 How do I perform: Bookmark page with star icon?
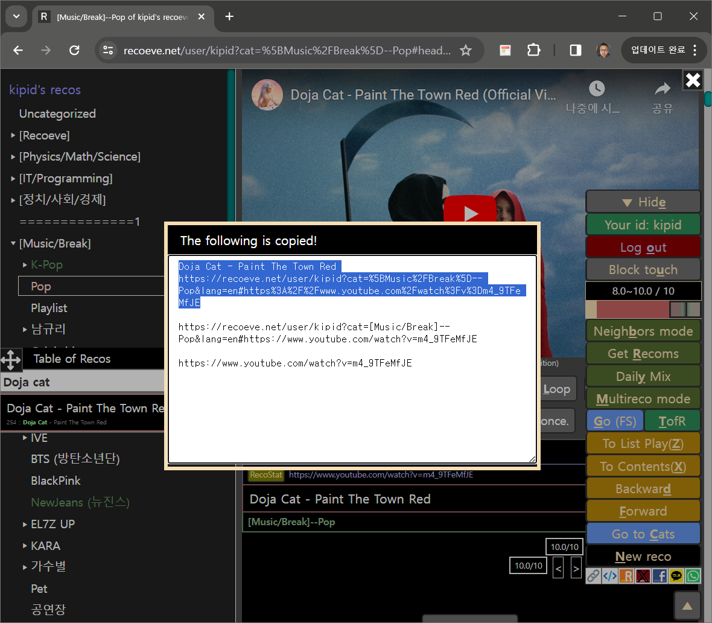(x=465, y=51)
